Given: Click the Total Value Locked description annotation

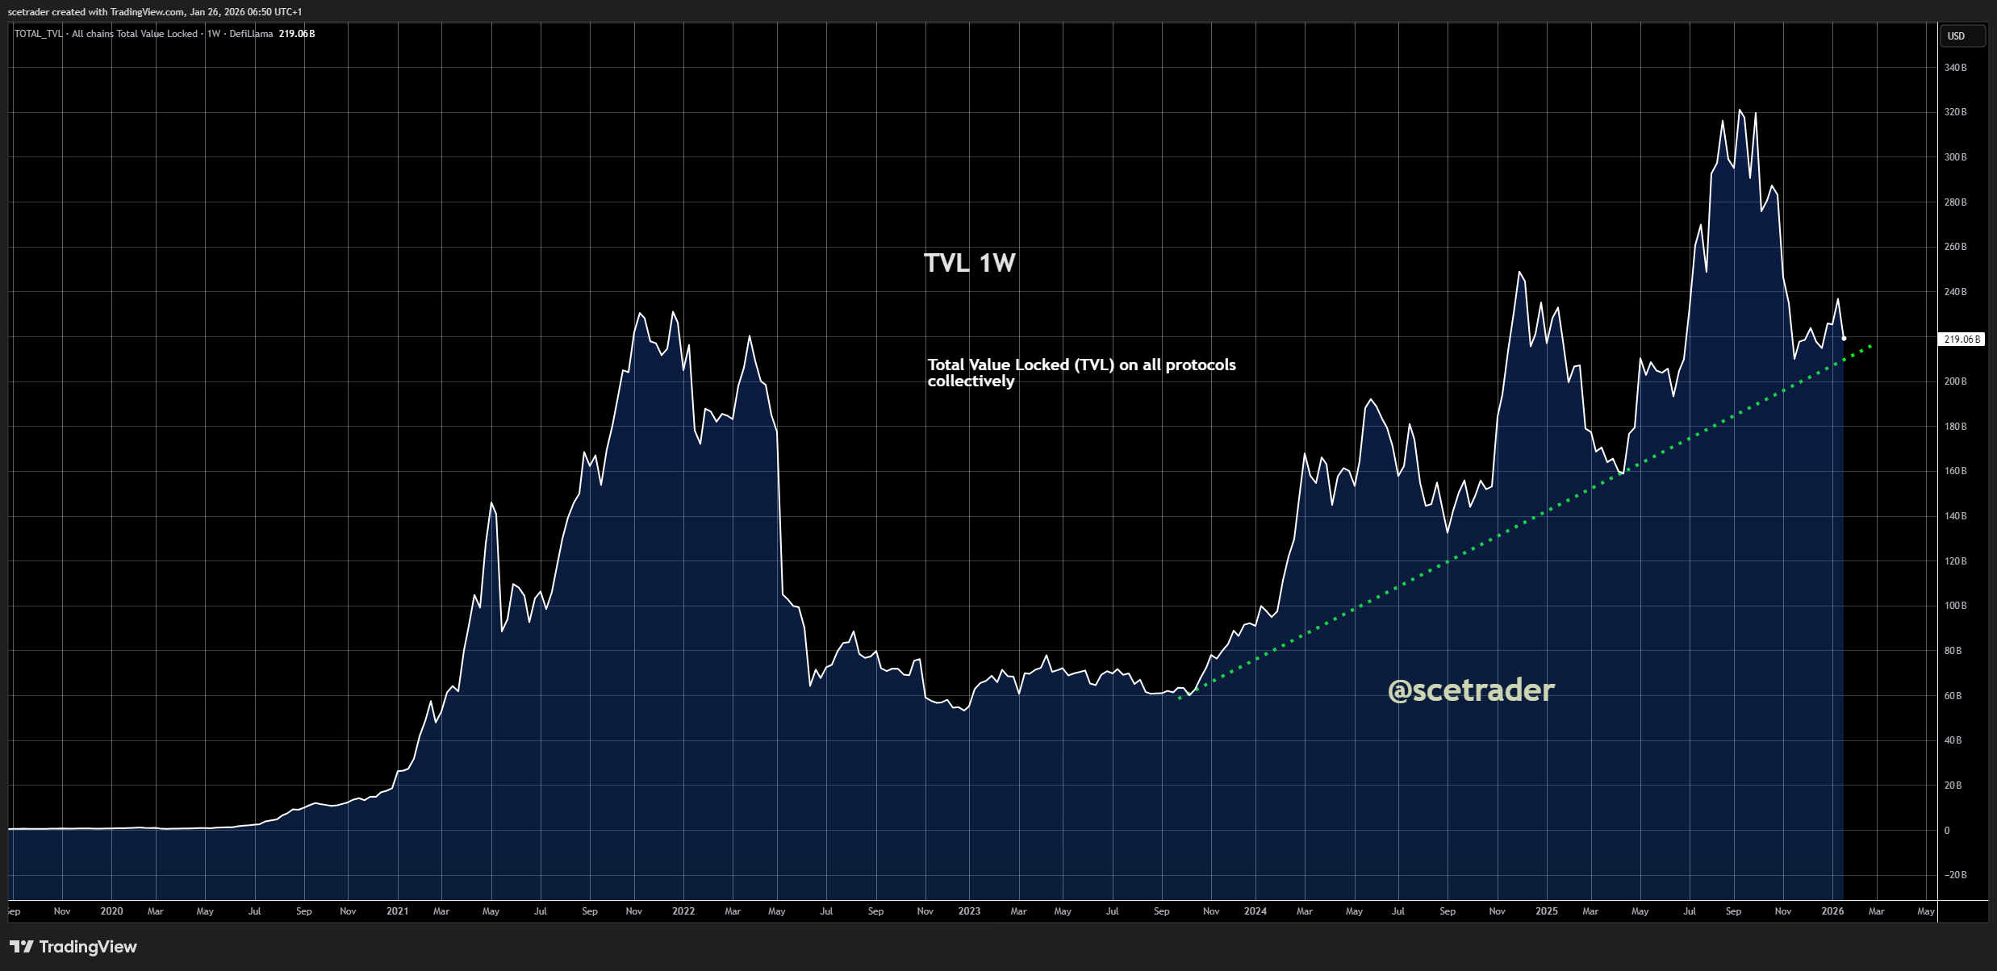Looking at the screenshot, I should click(1080, 373).
